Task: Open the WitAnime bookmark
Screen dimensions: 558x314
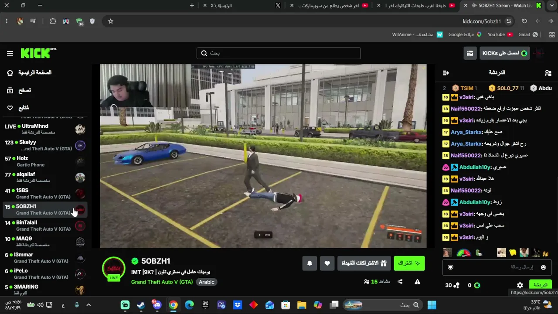Action: [x=417, y=34]
